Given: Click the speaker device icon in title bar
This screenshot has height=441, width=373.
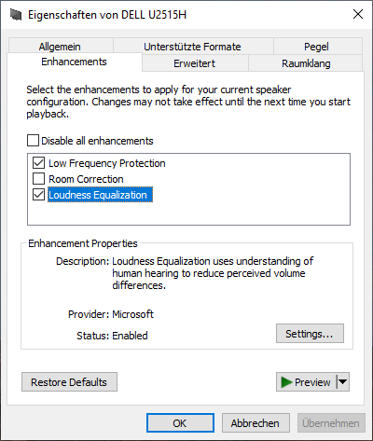Looking at the screenshot, I should [16, 15].
